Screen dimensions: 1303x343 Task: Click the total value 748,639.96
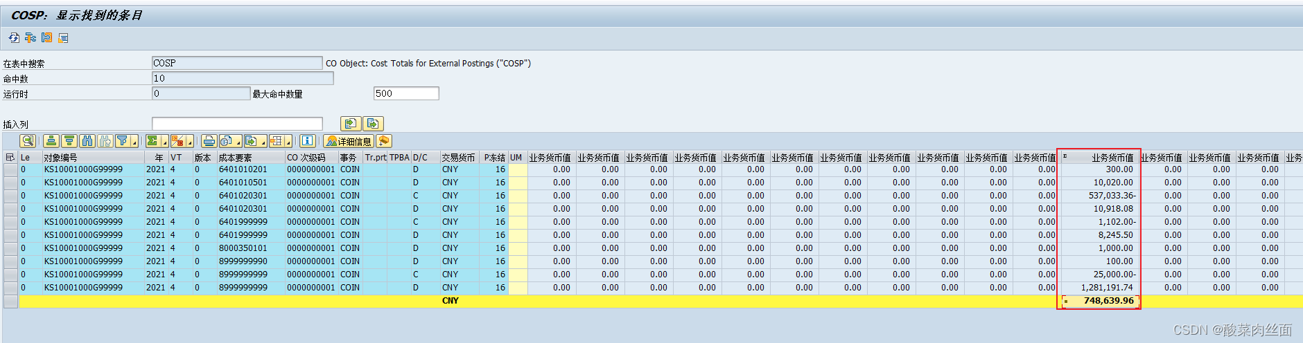point(1109,301)
